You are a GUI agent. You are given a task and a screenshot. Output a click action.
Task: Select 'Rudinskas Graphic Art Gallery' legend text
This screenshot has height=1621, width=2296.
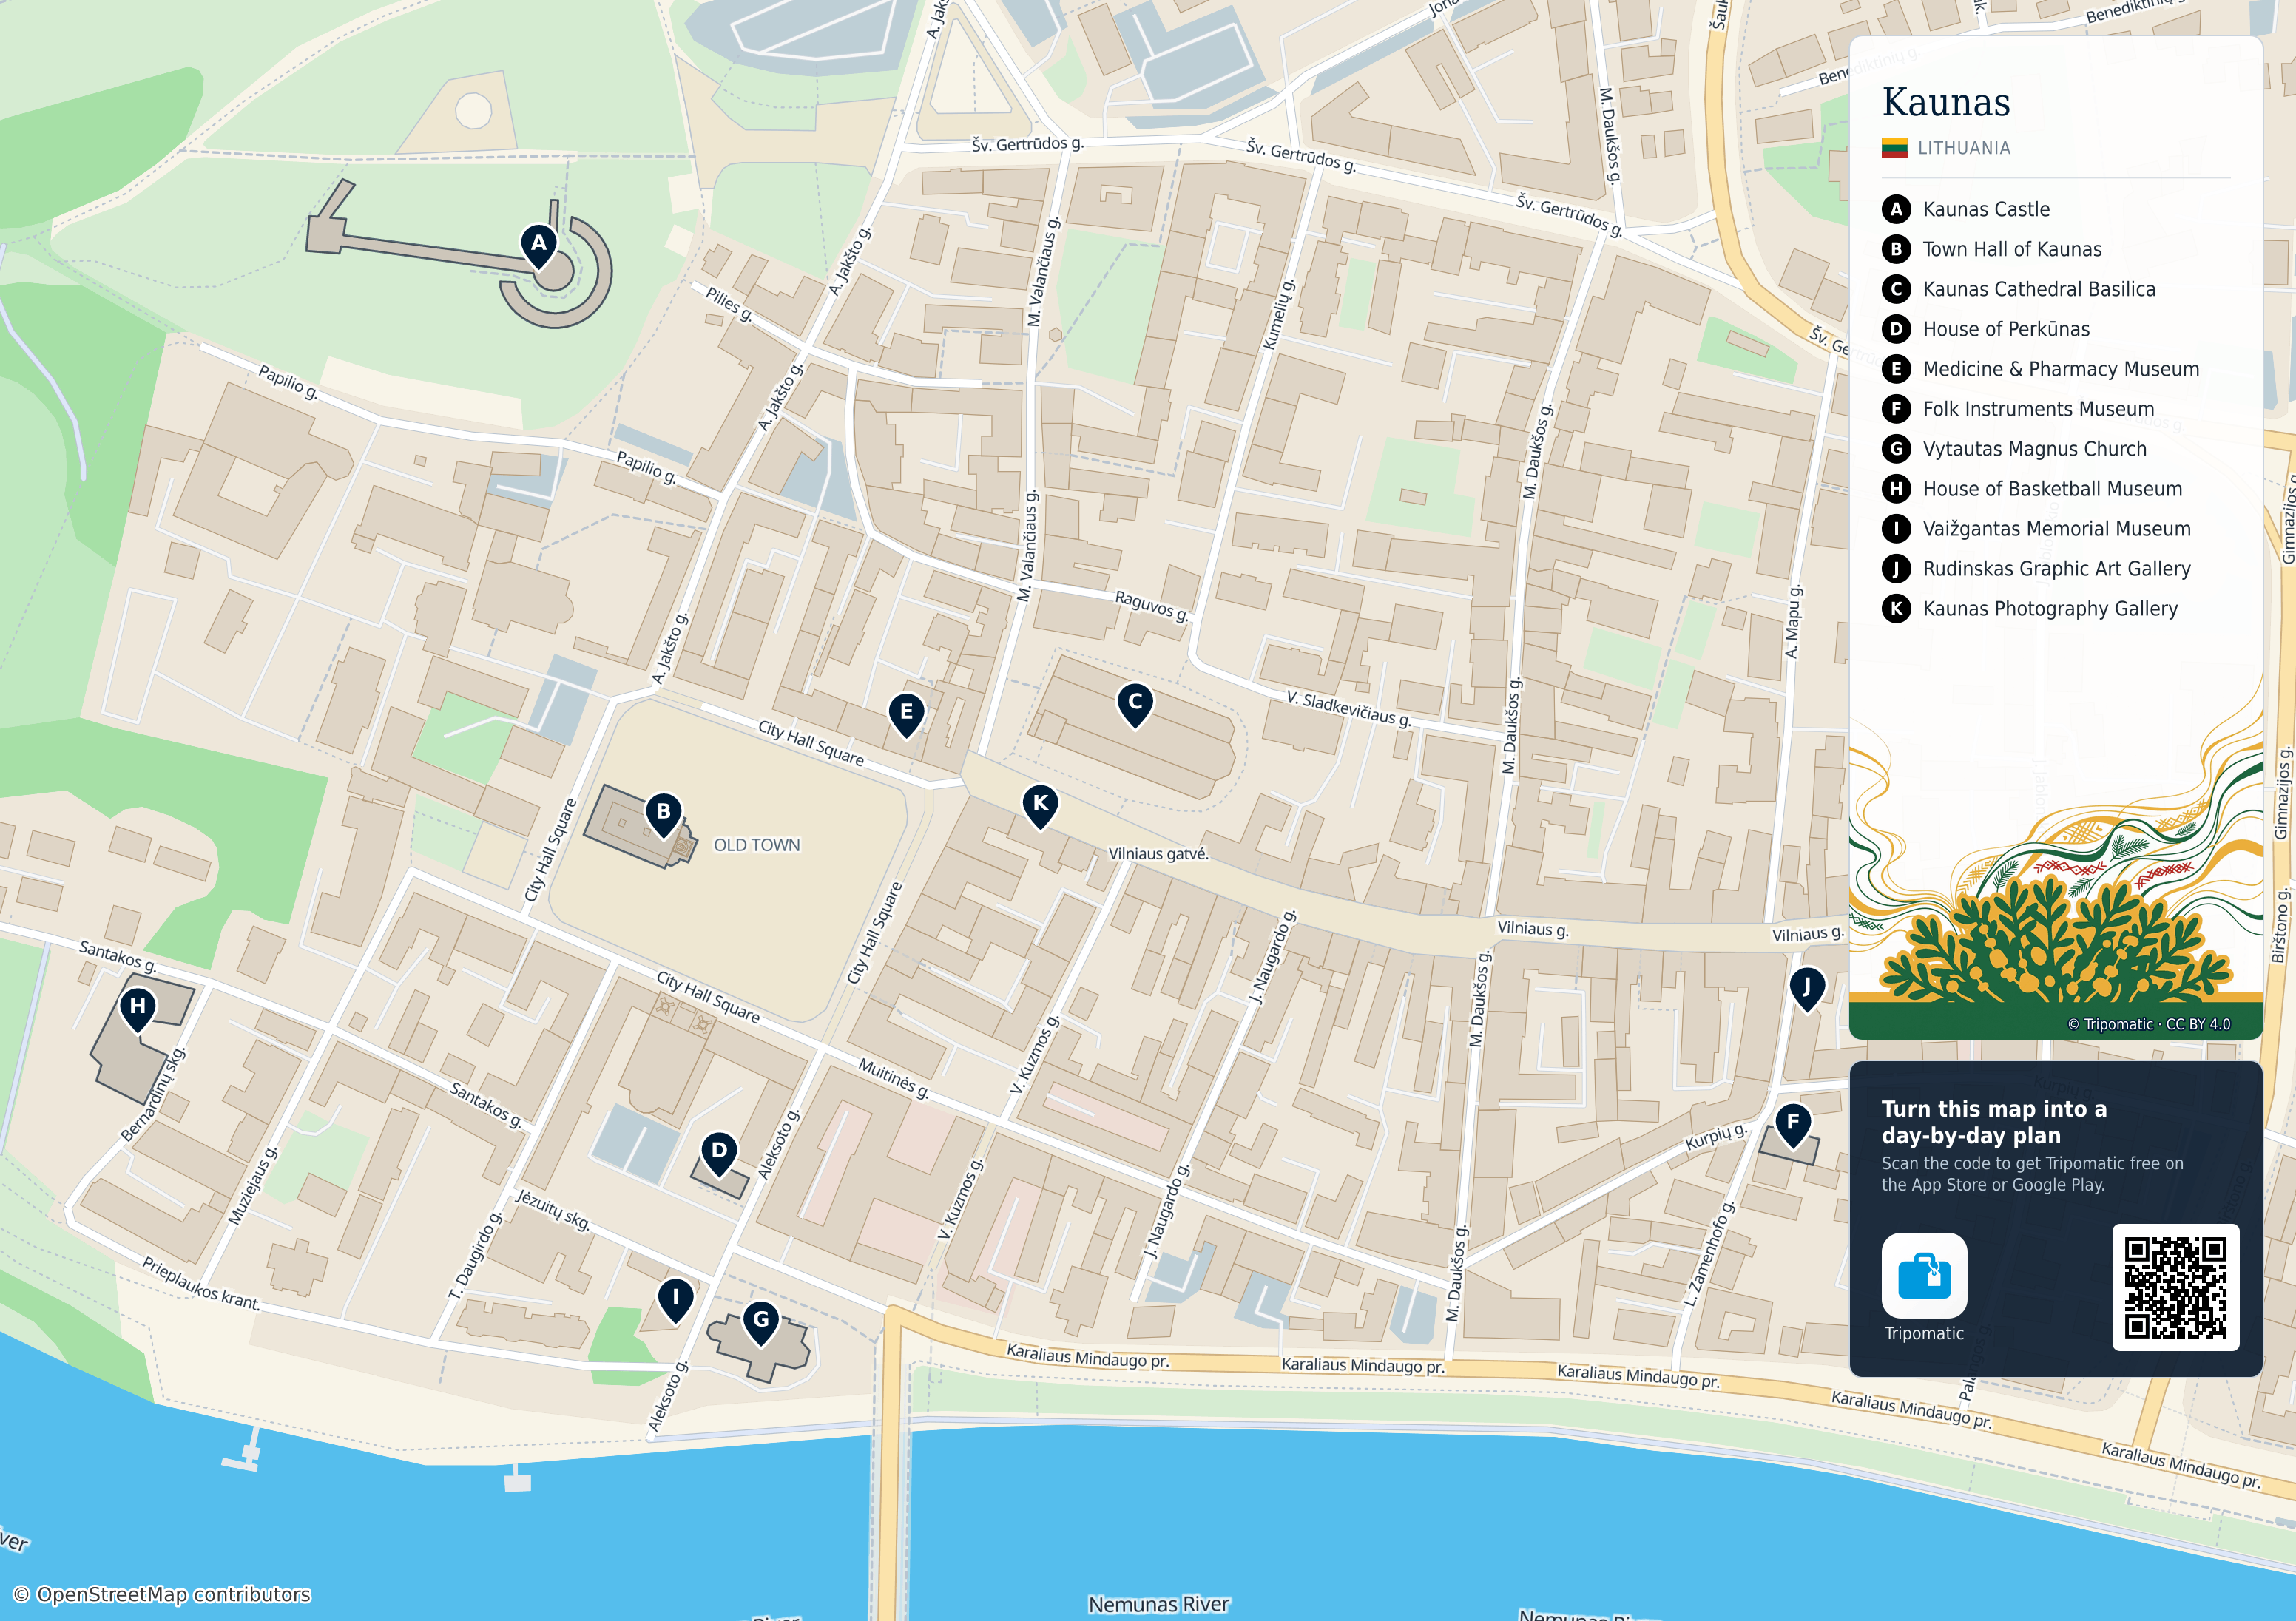click(x=2057, y=569)
